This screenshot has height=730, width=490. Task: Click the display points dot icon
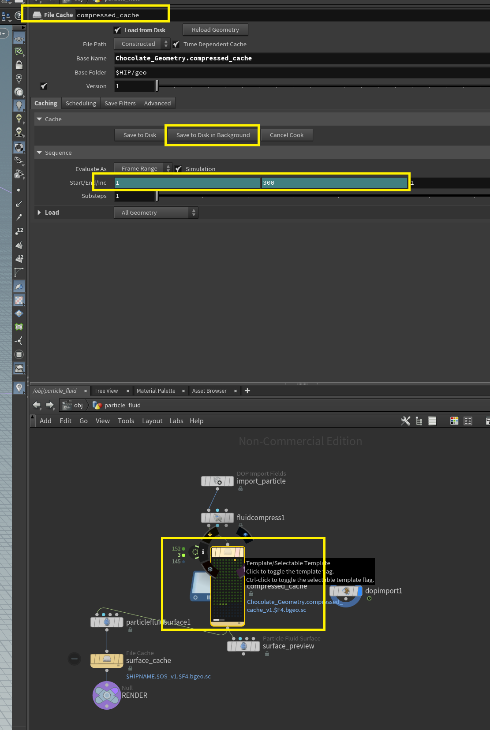[x=19, y=190]
